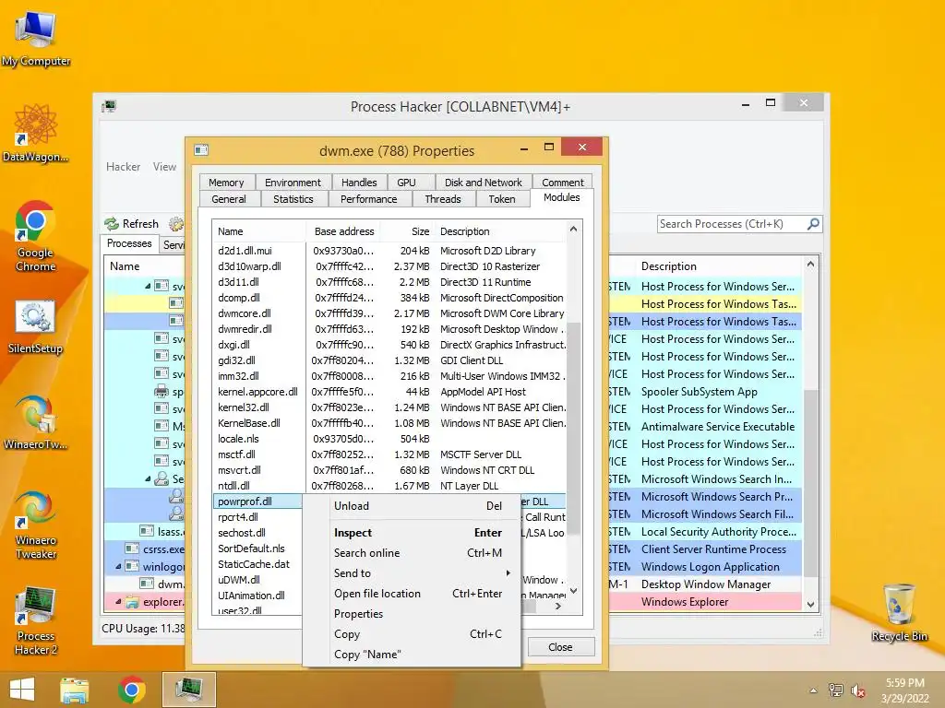Switch to the Environment tab
The height and width of the screenshot is (708, 945).
click(293, 183)
